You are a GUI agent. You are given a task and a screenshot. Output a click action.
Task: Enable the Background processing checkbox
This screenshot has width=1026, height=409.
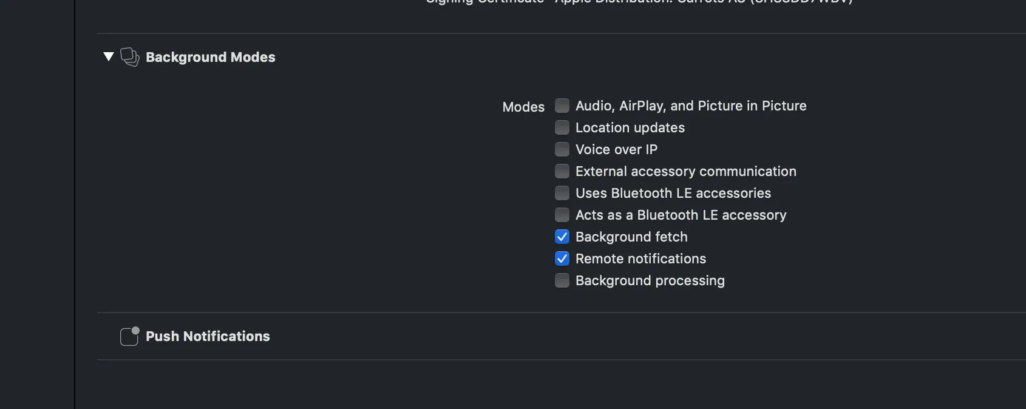(x=562, y=280)
